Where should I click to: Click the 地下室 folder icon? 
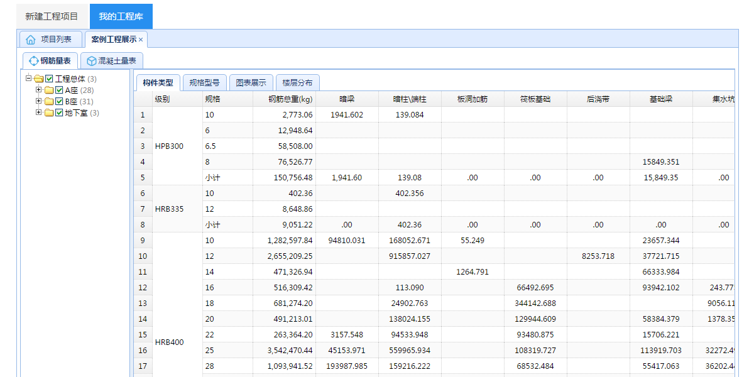click(x=49, y=113)
